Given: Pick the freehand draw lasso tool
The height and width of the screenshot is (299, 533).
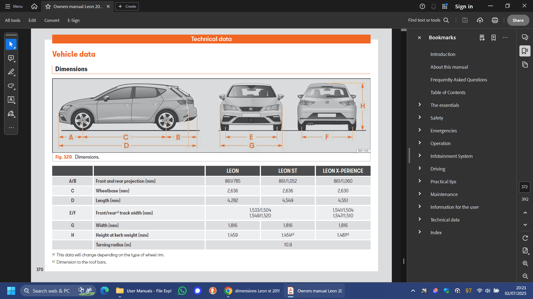Looking at the screenshot, I should click(x=11, y=86).
